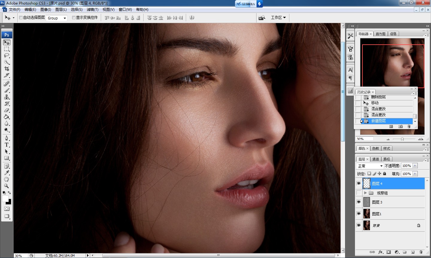Swap foreground and background colors

pyautogui.click(x=9, y=193)
